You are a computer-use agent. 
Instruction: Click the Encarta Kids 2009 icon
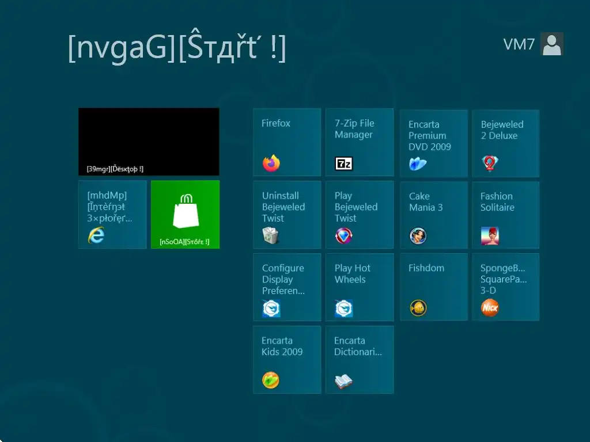(x=271, y=380)
